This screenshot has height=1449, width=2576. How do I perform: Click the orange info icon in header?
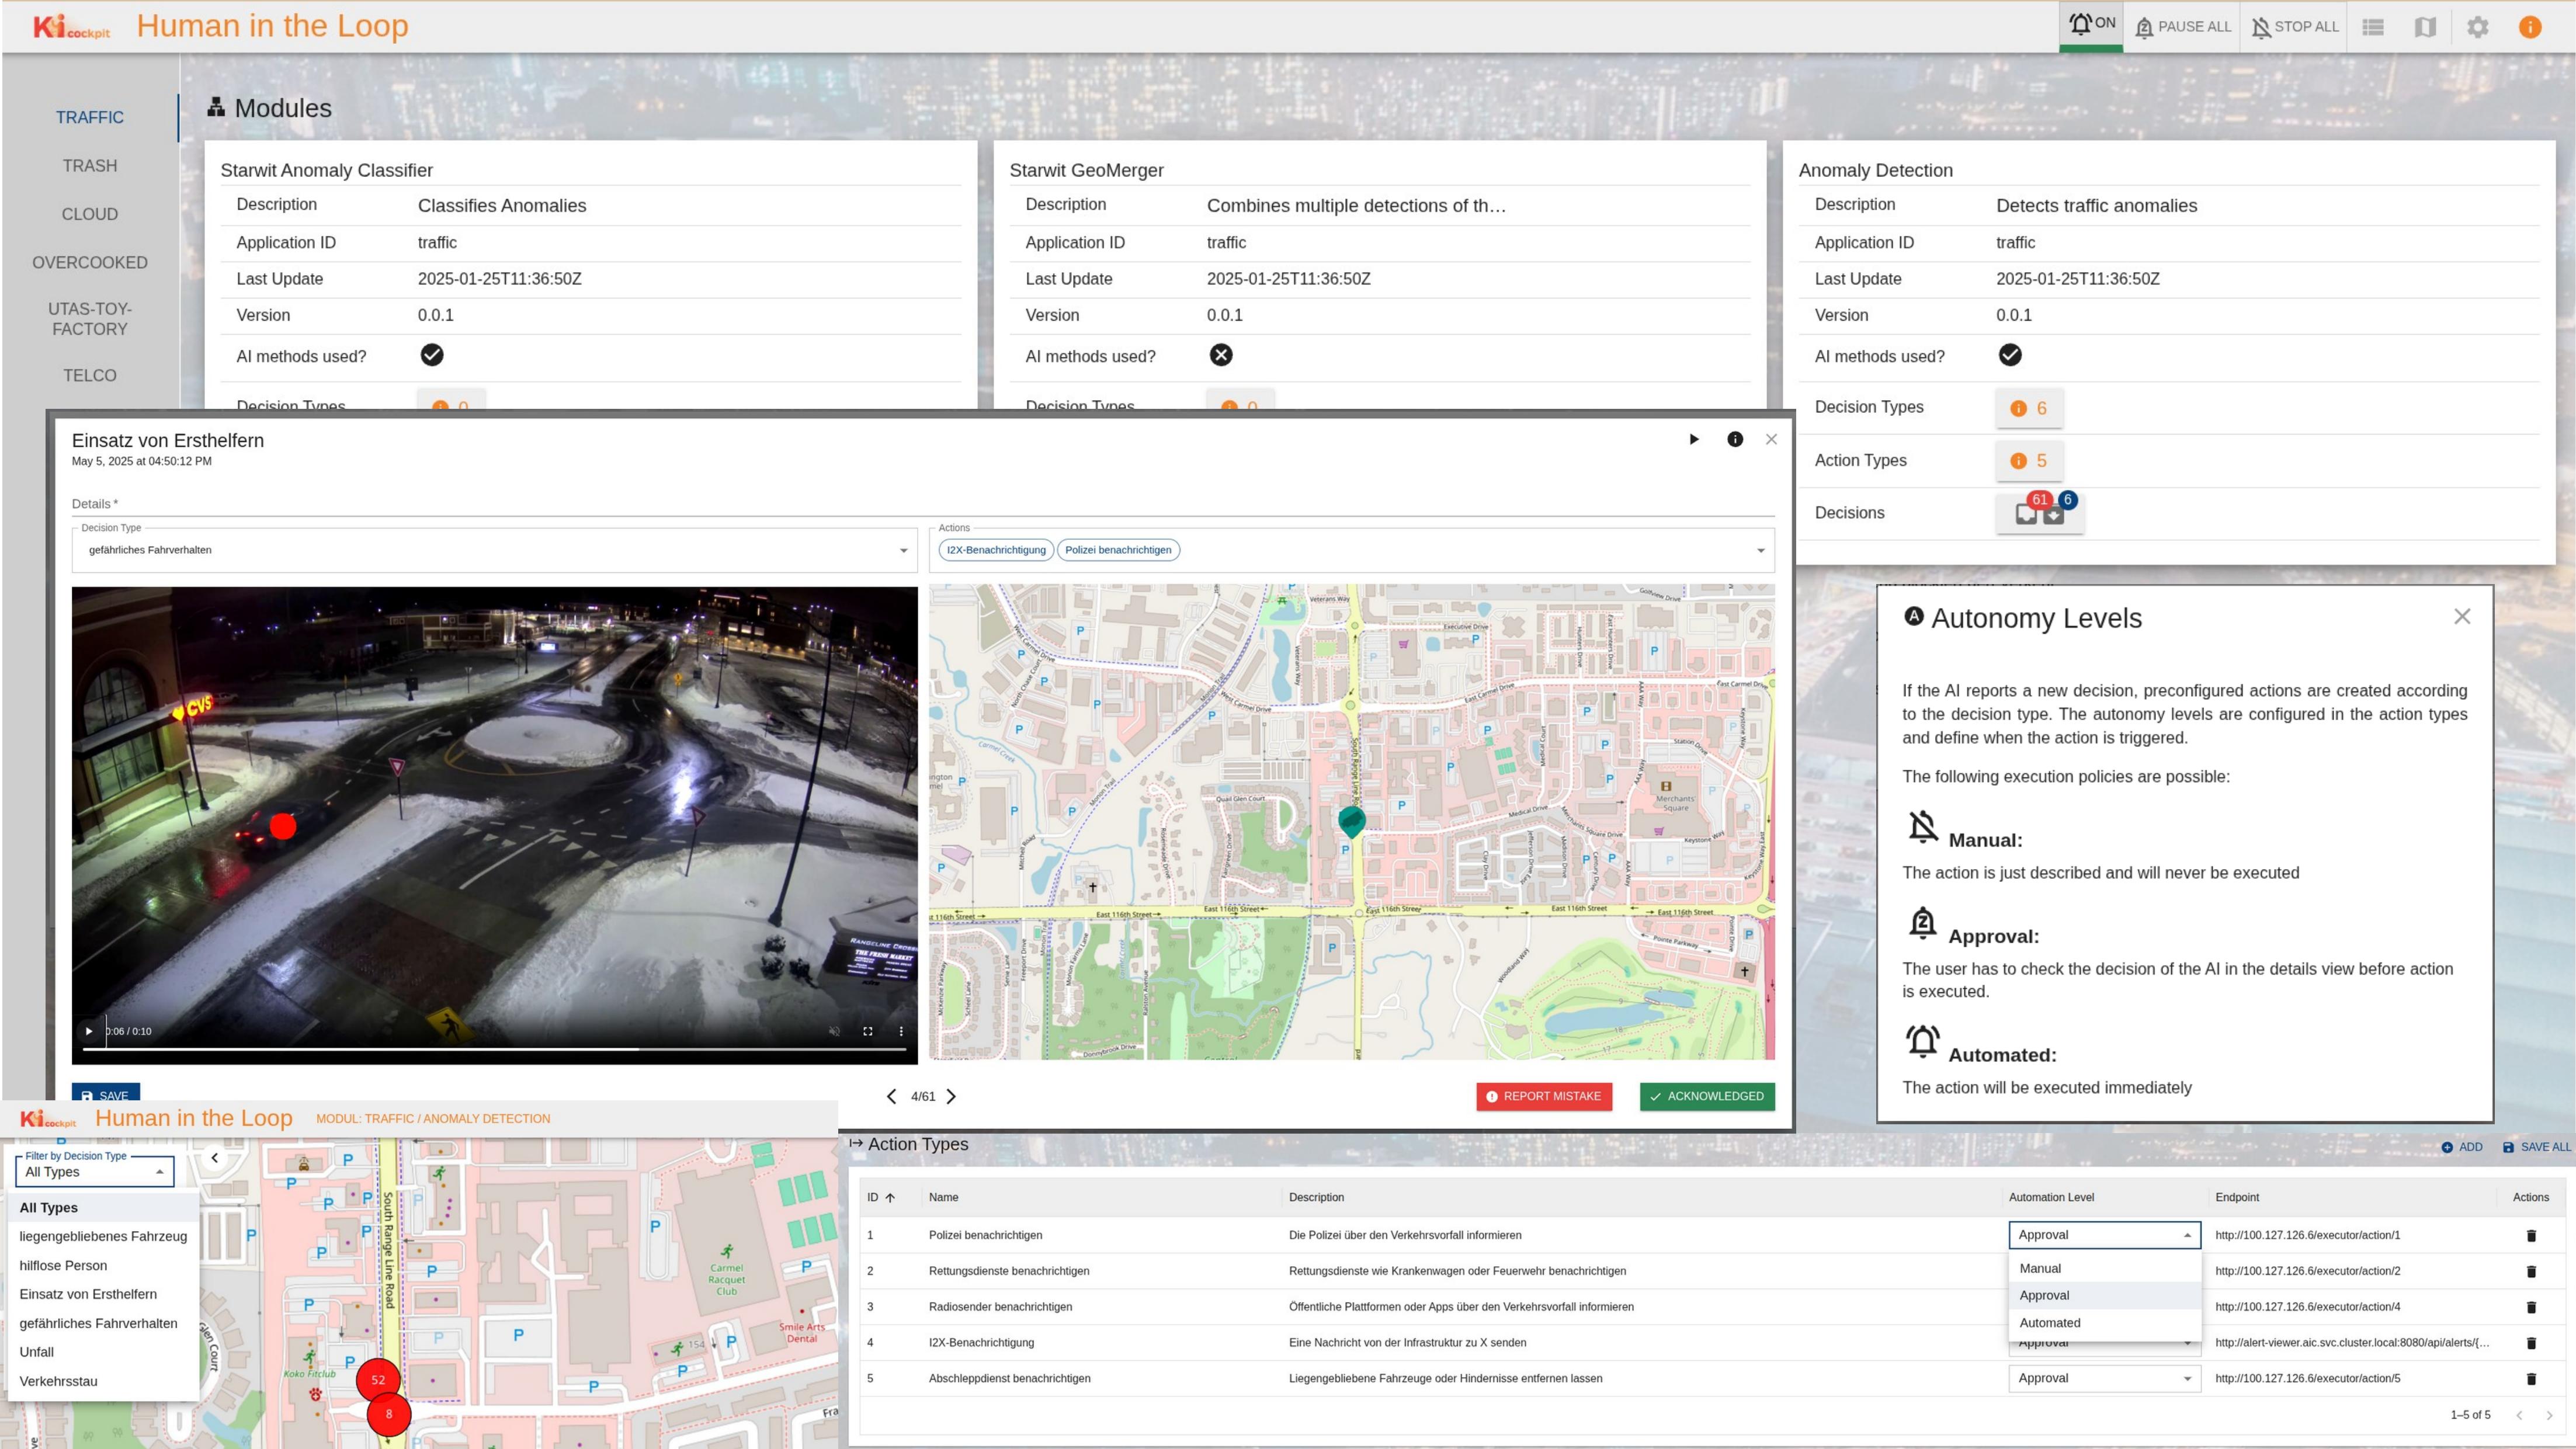[x=2529, y=27]
